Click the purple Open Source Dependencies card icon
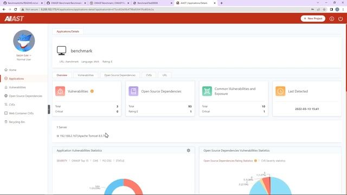Screen dimensions: 347x195 (133, 91)
